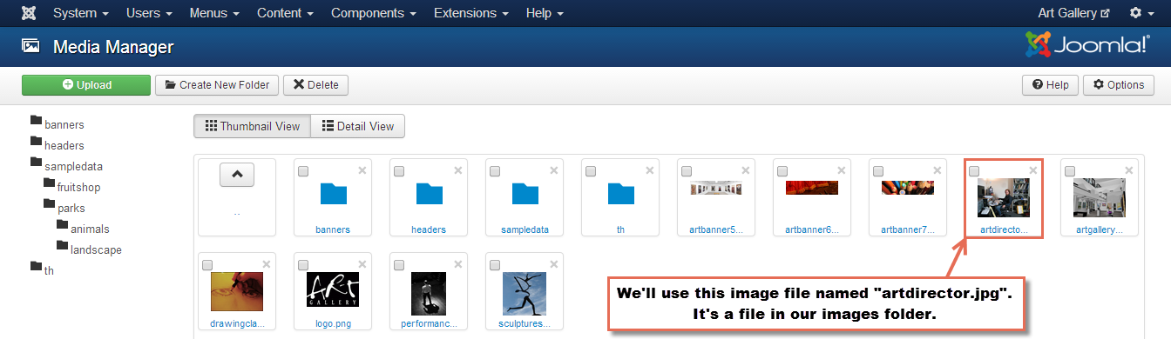Open the Extensions menu
The height and width of the screenshot is (339, 1171).
(x=471, y=14)
